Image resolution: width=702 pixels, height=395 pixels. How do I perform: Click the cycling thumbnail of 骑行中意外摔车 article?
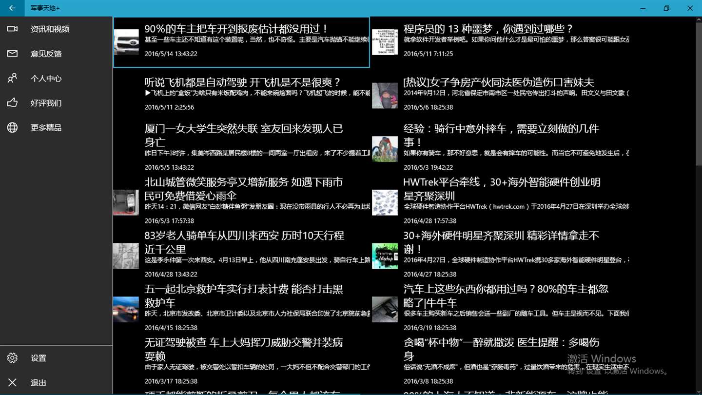[385, 149]
